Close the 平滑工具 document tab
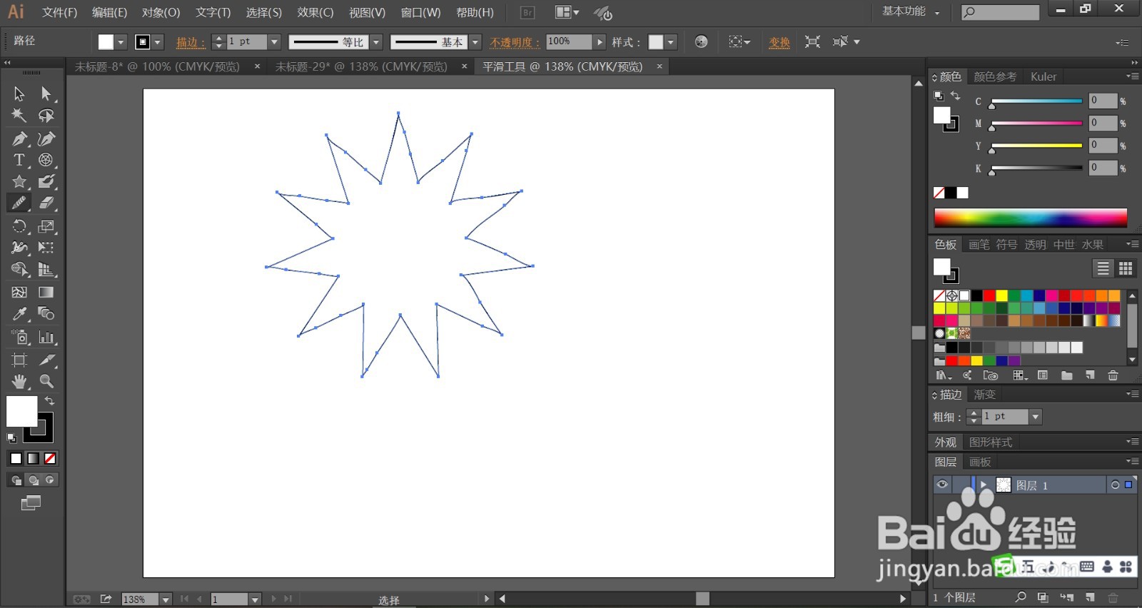Viewport: 1142px width, 608px height. [x=660, y=66]
